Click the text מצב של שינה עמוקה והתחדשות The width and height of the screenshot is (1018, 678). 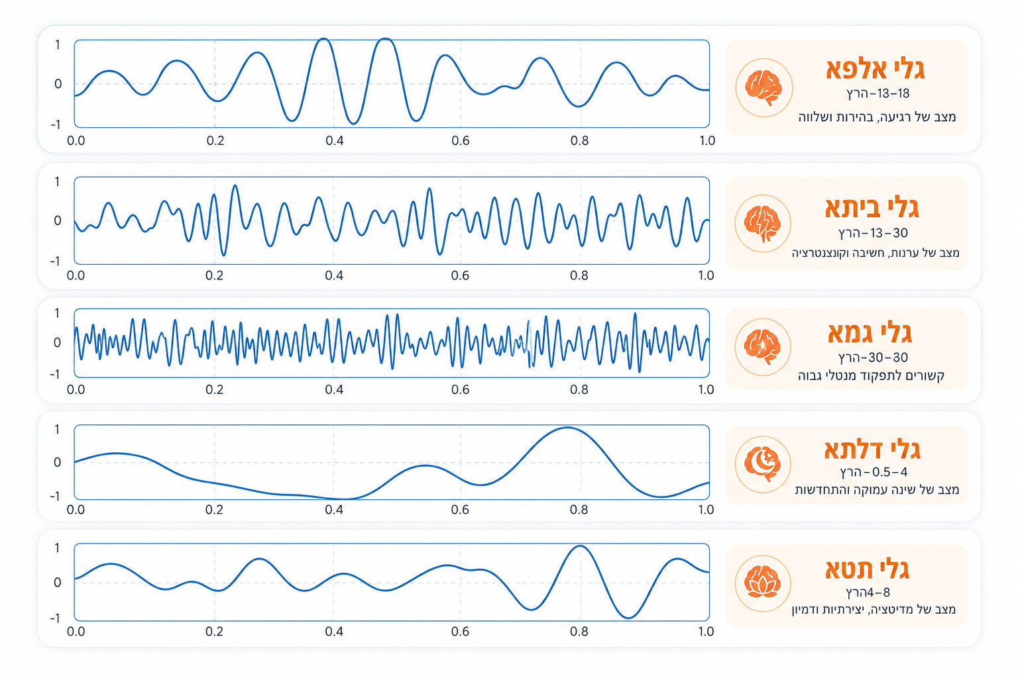tap(877, 490)
